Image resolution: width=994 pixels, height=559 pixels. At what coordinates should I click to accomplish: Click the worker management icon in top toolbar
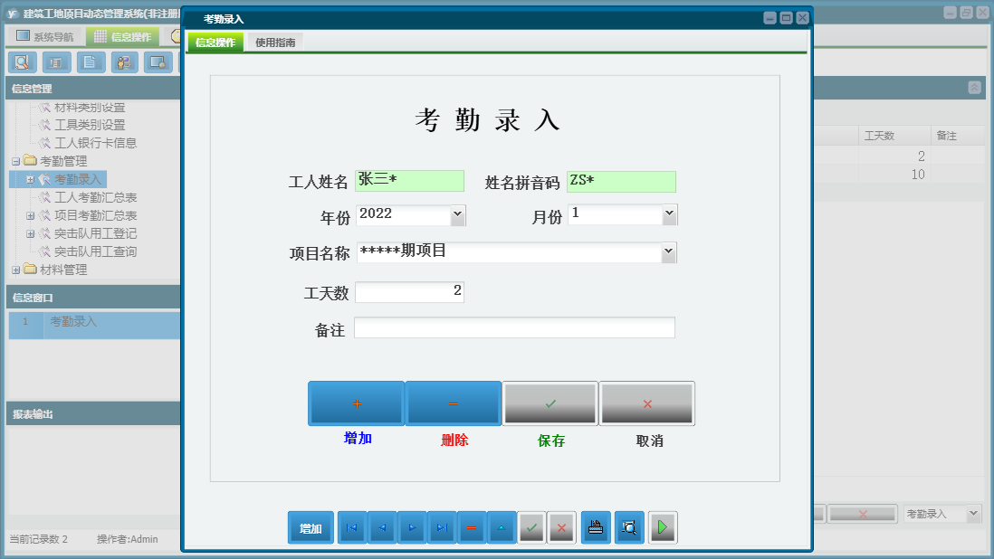click(124, 62)
